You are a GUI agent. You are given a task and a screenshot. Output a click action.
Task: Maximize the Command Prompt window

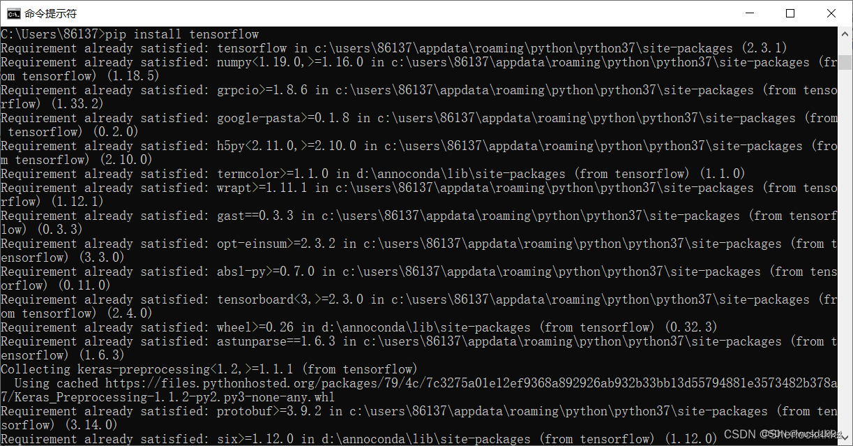790,13
